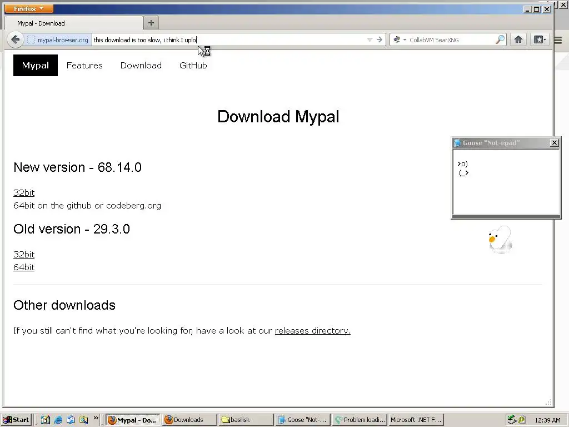569x427 pixels.
Task: Click the Mypal logo nav item
Action: pyautogui.click(x=35, y=66)
